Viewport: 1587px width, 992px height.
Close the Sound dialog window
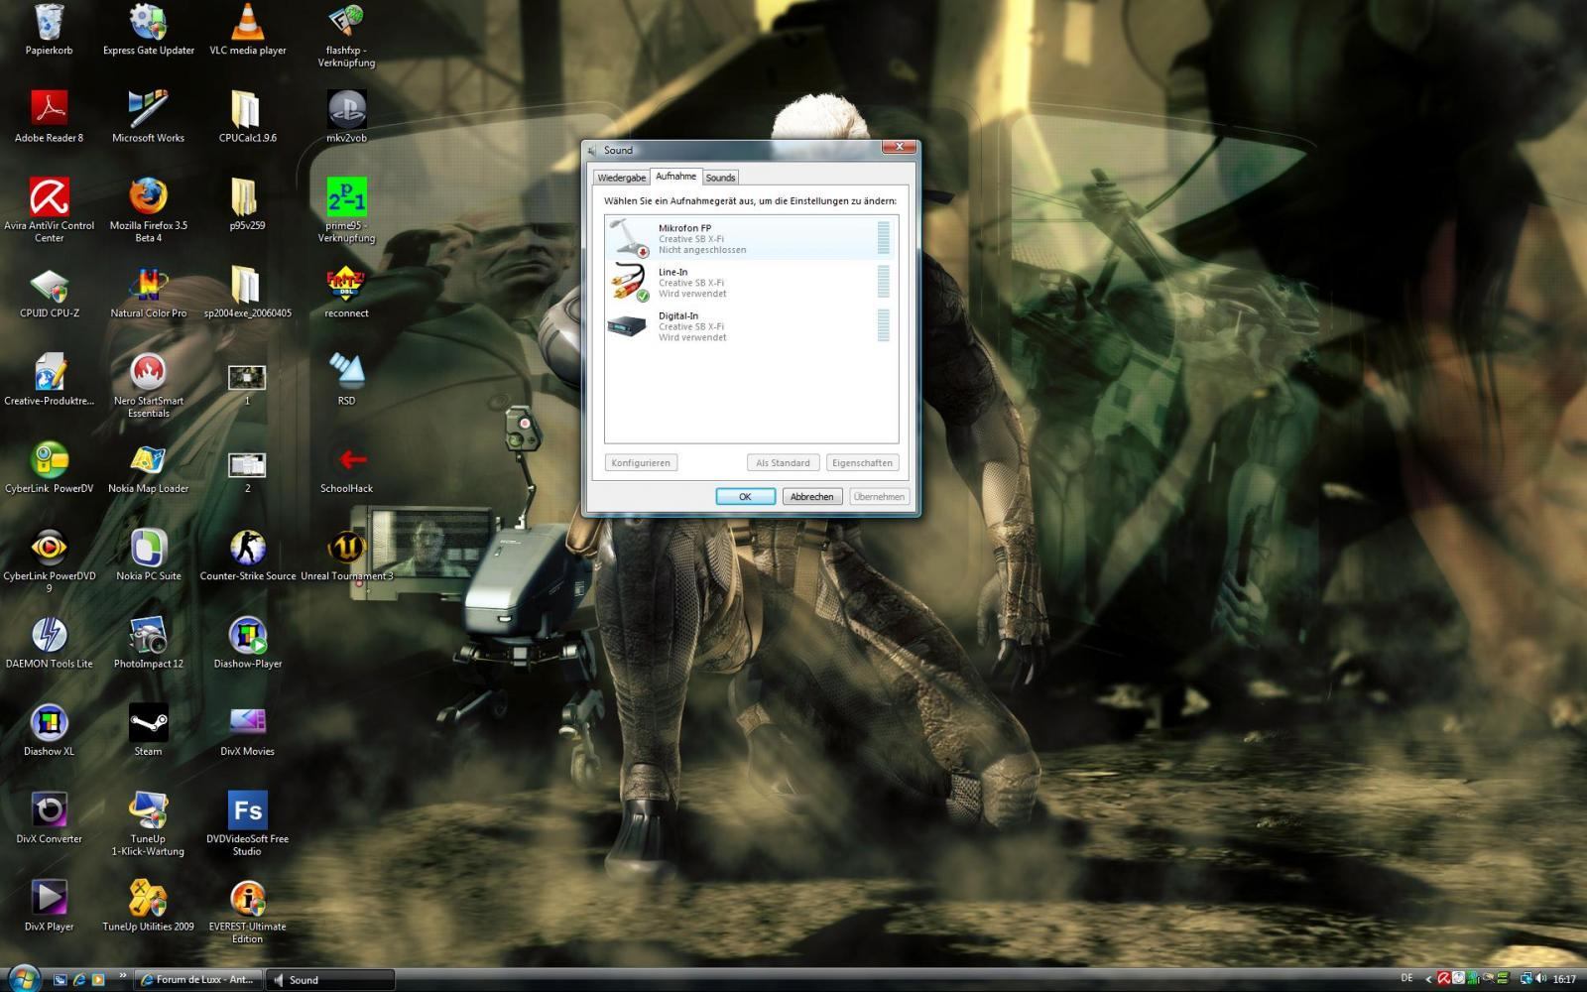899,147
